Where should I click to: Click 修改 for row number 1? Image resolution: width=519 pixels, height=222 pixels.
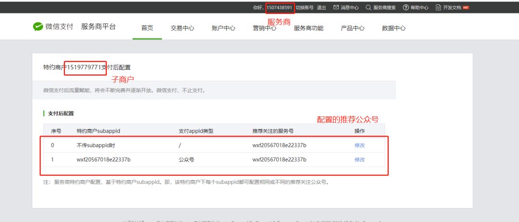point(360,160)
